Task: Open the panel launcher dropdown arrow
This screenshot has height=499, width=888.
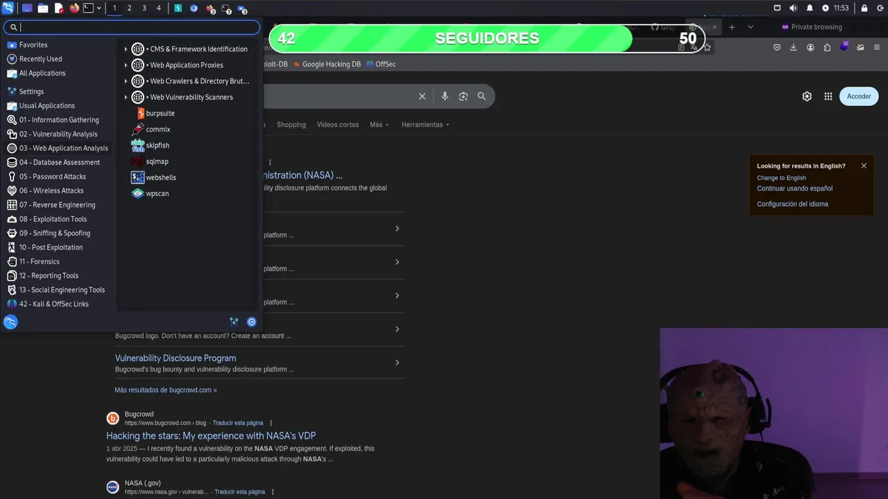Action: 99,8
